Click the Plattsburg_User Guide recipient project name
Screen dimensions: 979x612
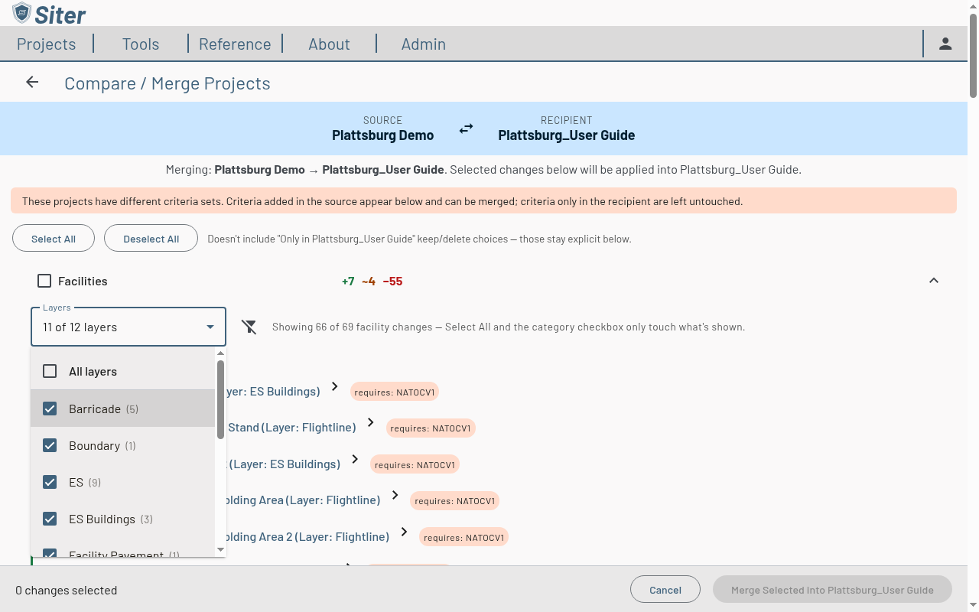(x=567, y=135)
